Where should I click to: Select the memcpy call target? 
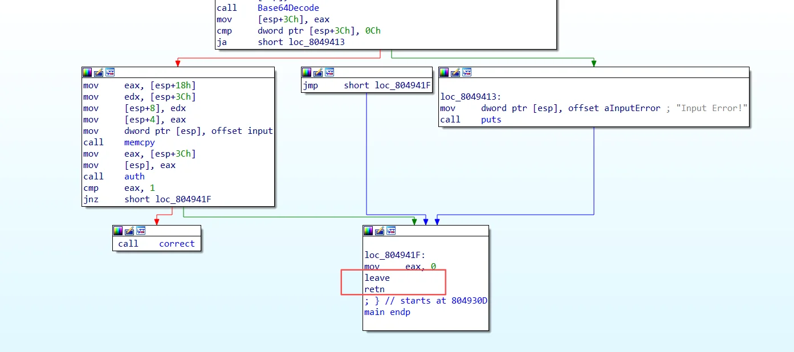point(139,142)
